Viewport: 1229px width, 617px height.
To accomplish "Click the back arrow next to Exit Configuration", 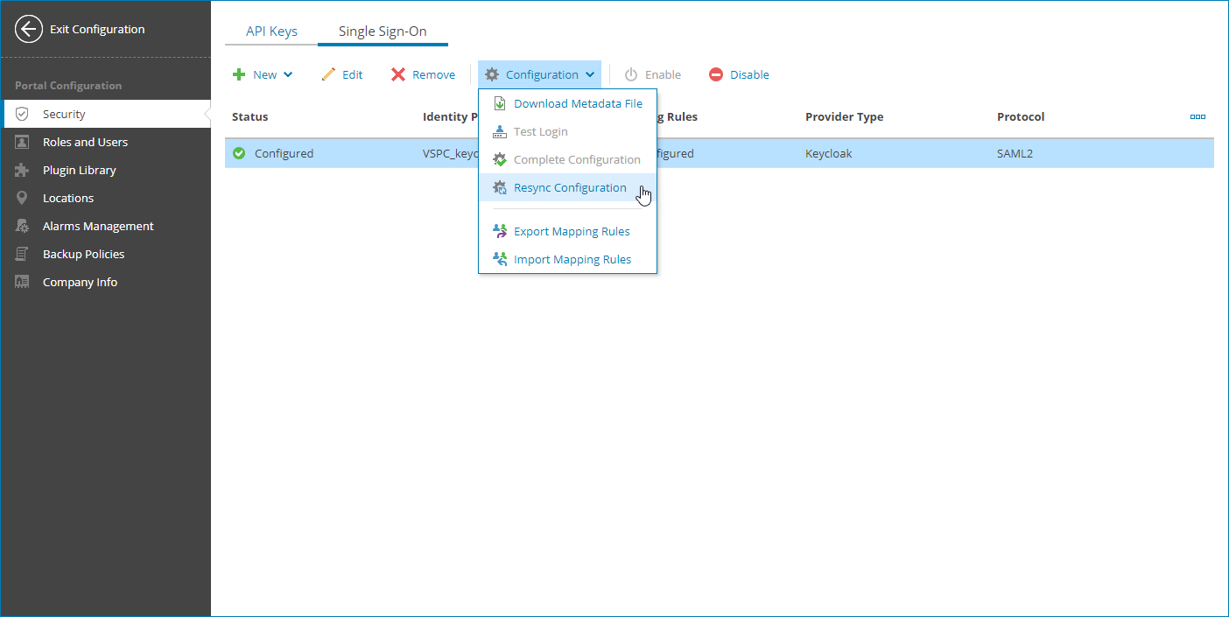I will coord(28,29).
